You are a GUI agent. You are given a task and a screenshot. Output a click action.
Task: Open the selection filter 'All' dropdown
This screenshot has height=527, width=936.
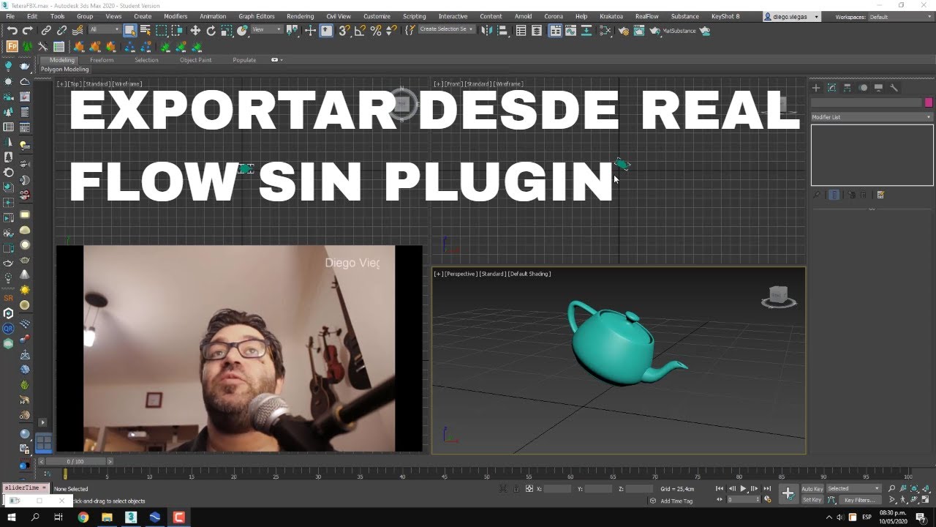pyautogui.click(x=104, y=29)
